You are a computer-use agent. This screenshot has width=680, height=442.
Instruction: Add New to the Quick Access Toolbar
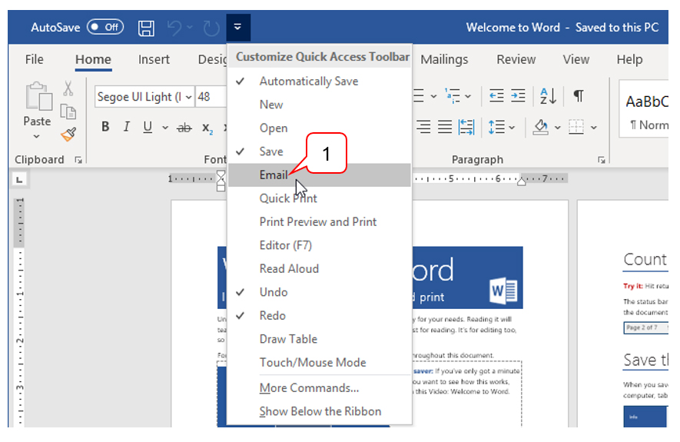coord(319,105)
